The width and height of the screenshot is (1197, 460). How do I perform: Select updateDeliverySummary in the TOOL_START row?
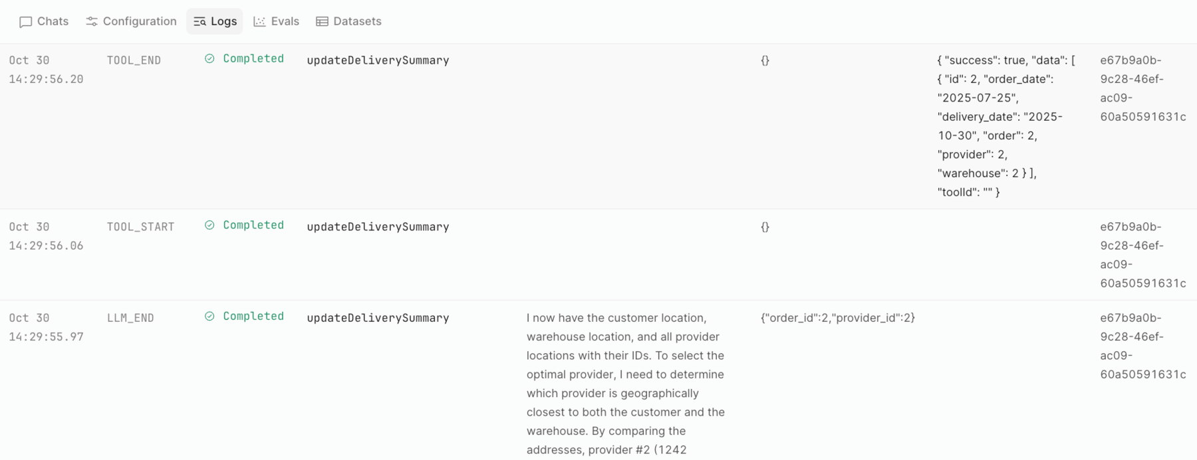[x=378, y=227]
